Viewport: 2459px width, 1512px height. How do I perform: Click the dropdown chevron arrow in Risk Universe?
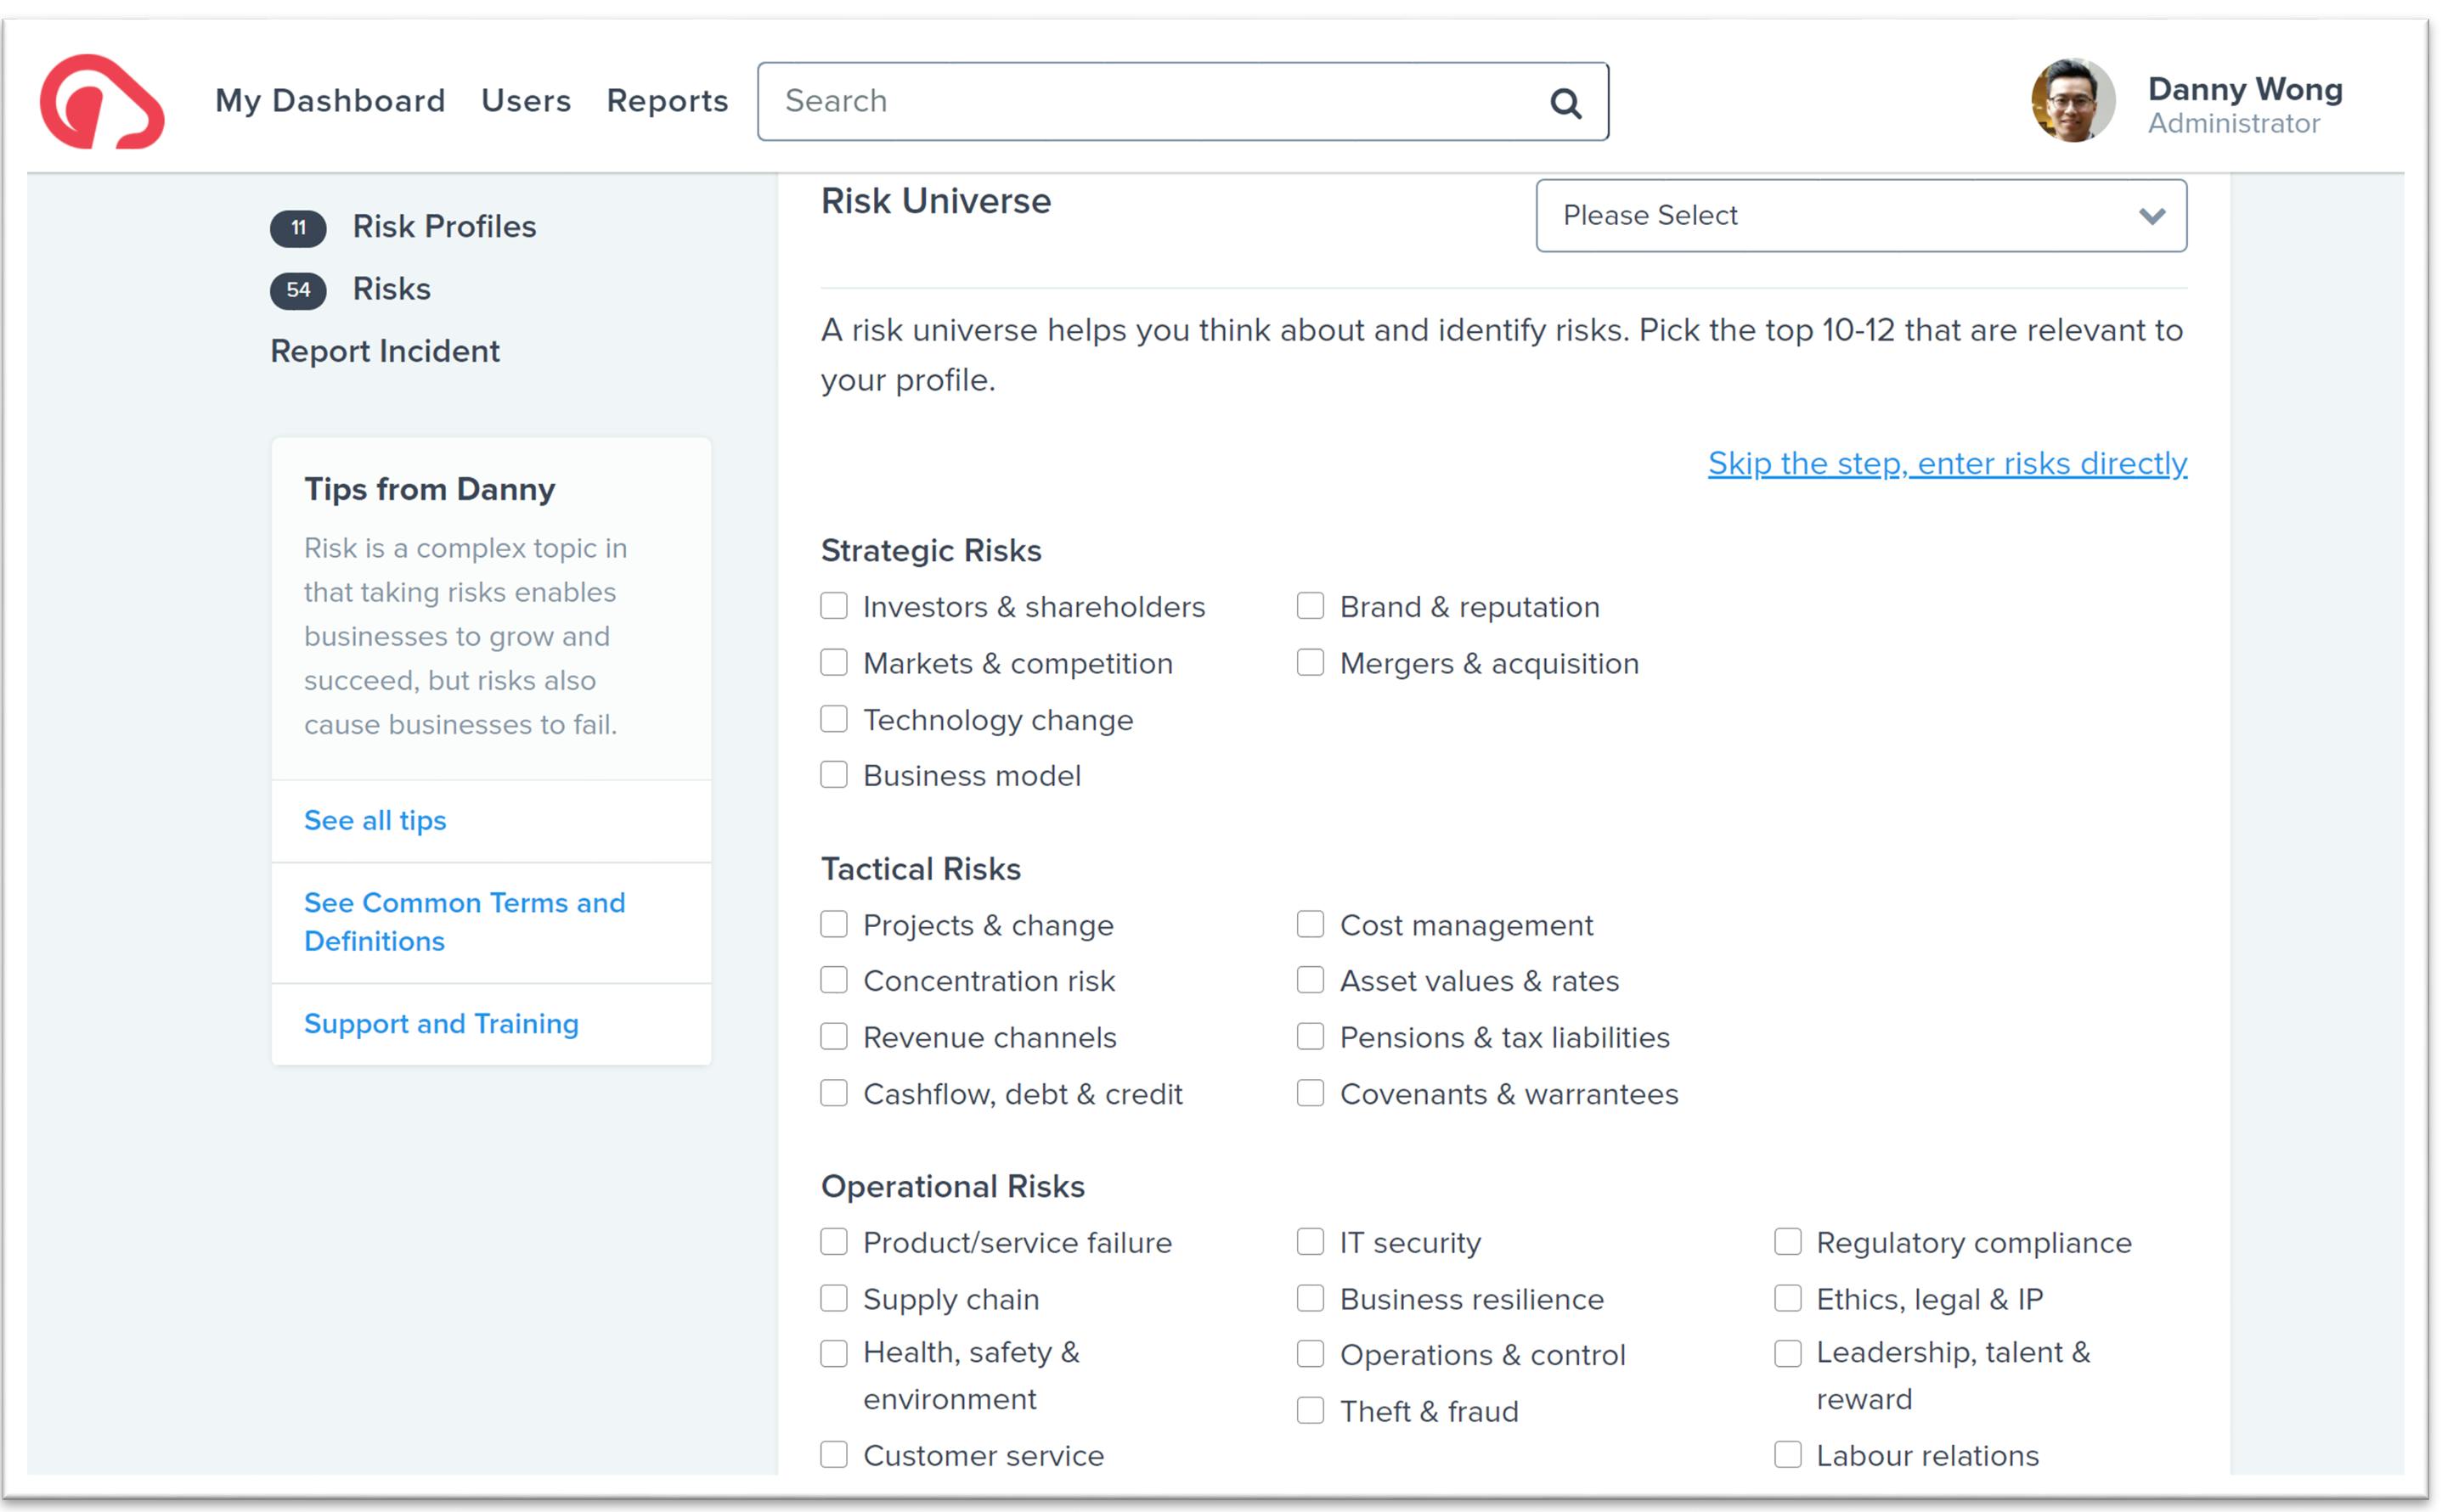[x=2151, y=216]
